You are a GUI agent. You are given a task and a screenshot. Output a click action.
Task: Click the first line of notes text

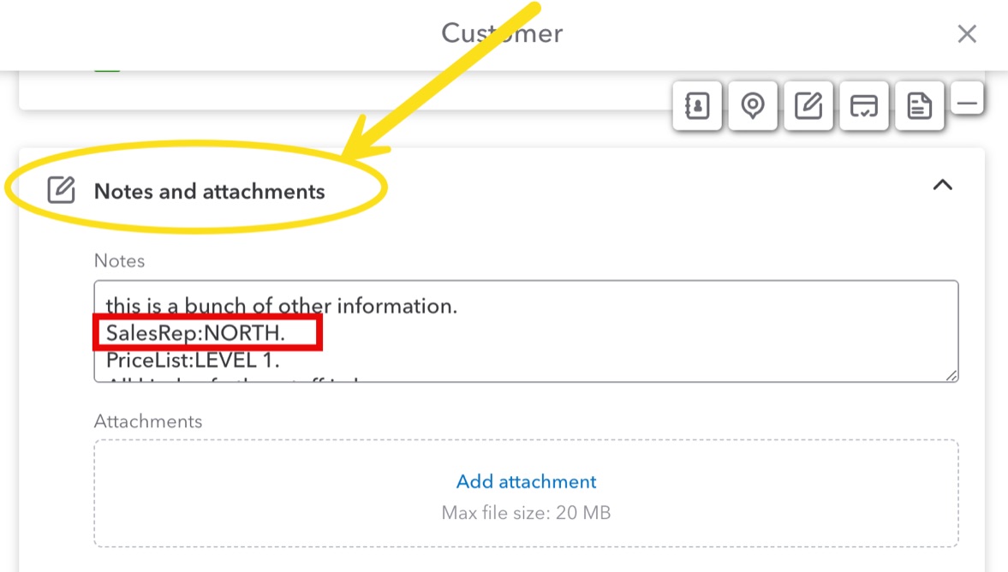281,306
